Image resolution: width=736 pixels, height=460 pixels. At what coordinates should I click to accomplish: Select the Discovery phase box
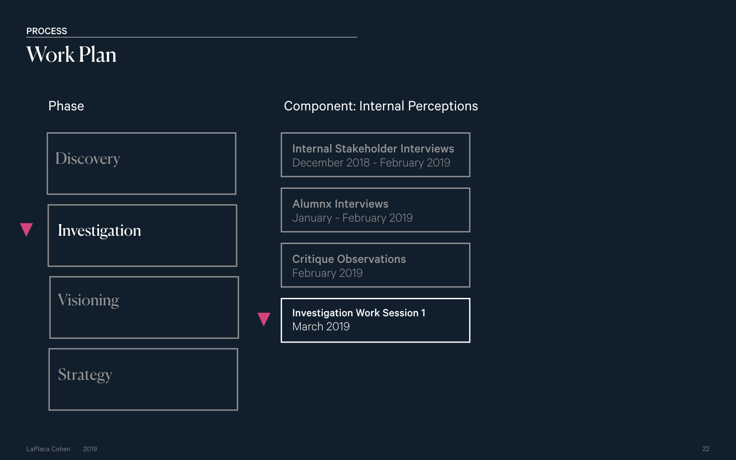[x=142, y=163]
